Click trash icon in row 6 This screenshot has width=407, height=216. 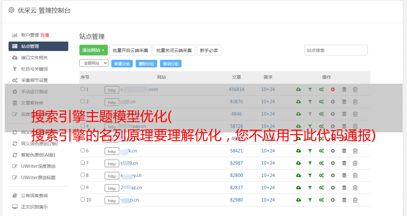pyautogui.click(x=355, y=151)
